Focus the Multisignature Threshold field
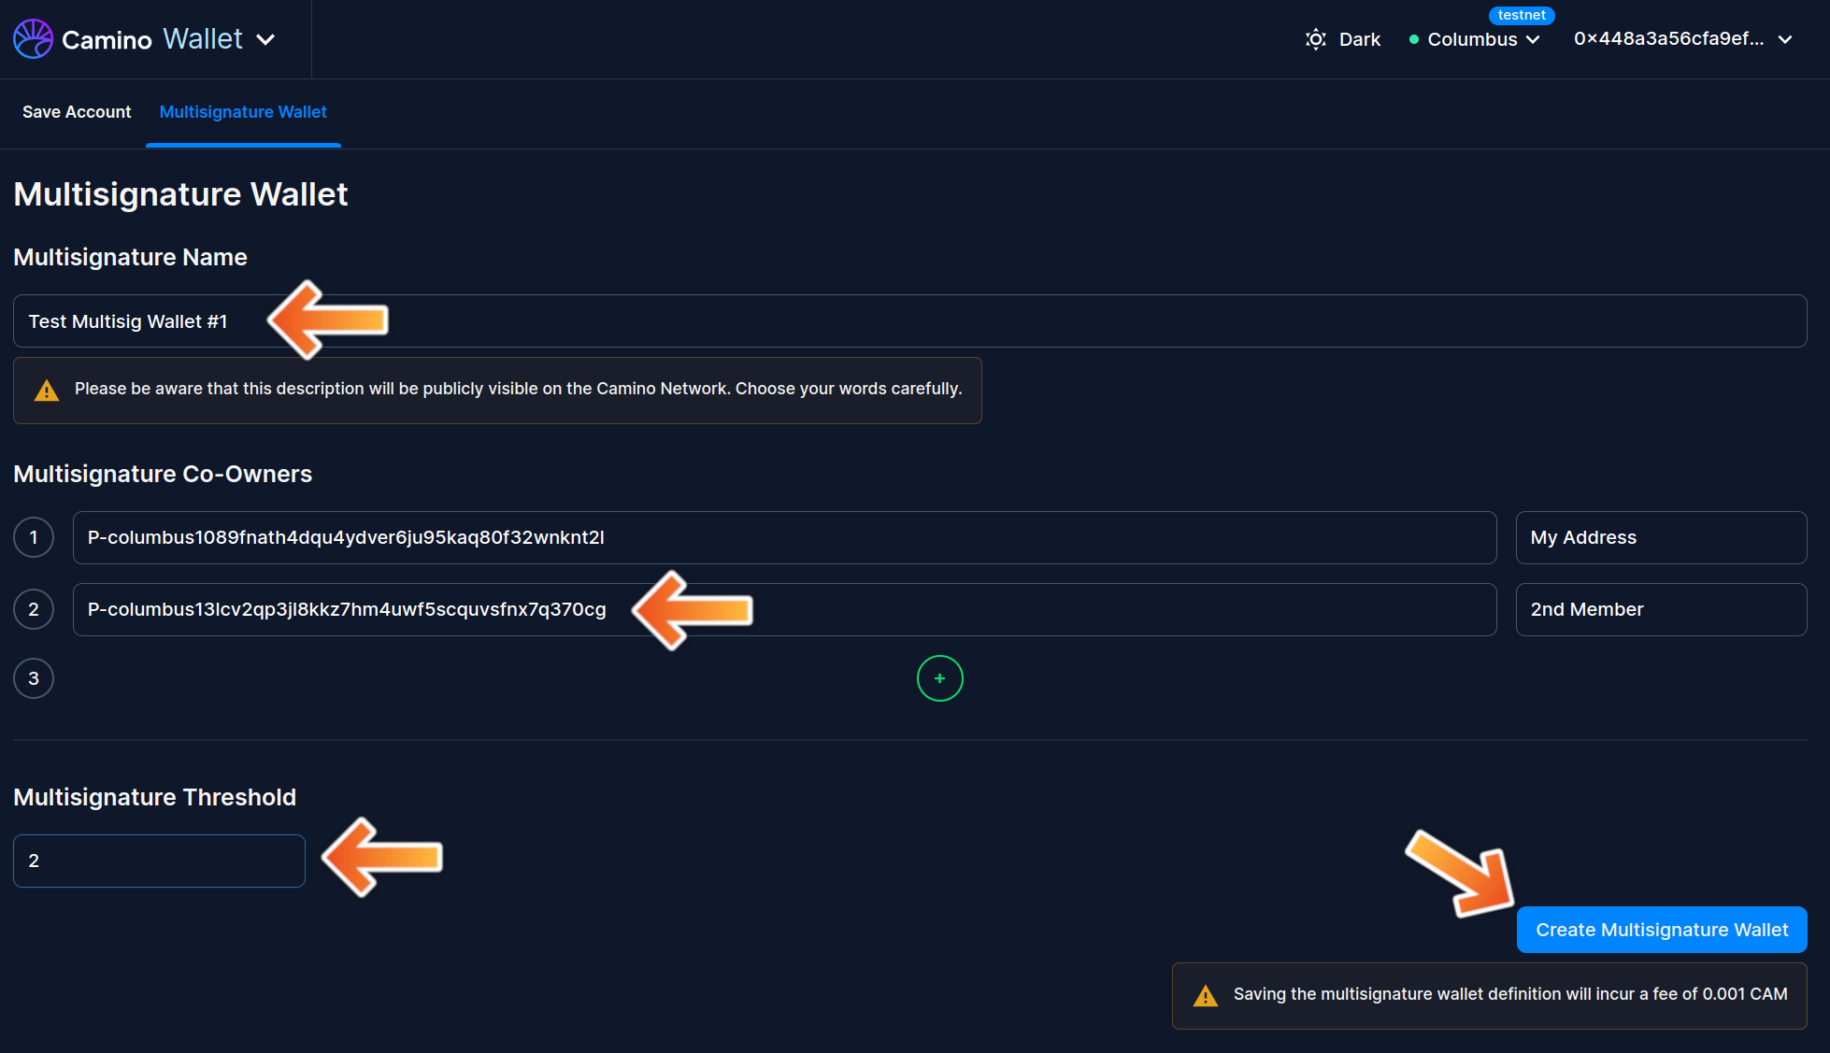Image resolution: width=1830 pixels, height=1053 pixels. 159,861
